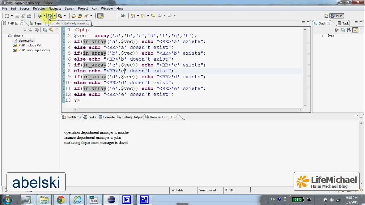Open Outline view menu triangle

coord(361,29)
